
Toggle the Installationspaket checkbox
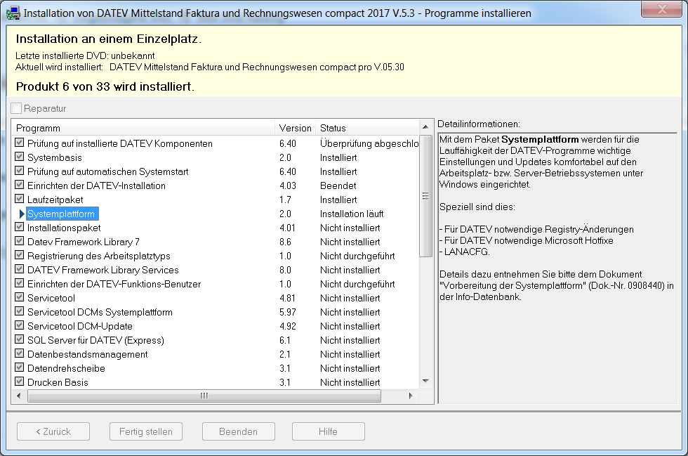coord(20,227)
